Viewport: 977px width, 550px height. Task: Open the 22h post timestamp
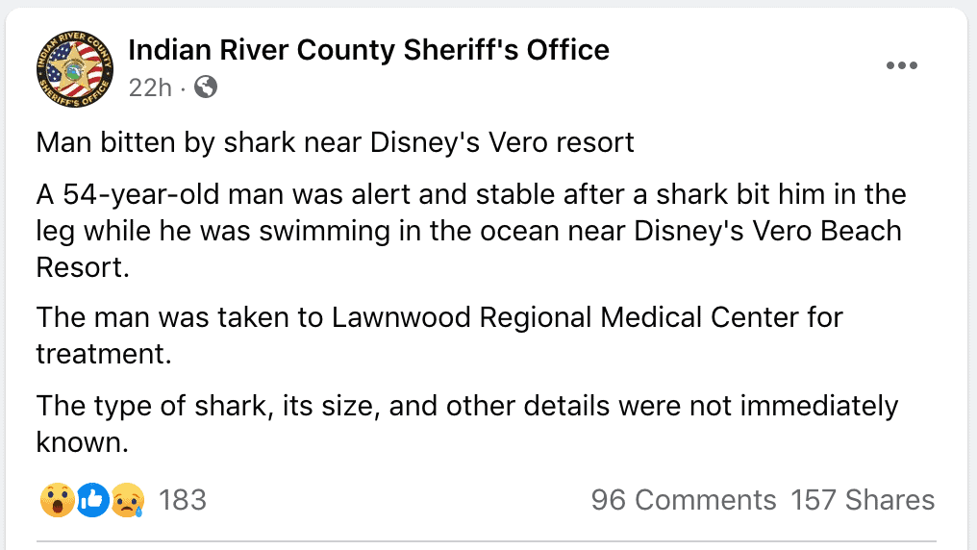(150, 87)
